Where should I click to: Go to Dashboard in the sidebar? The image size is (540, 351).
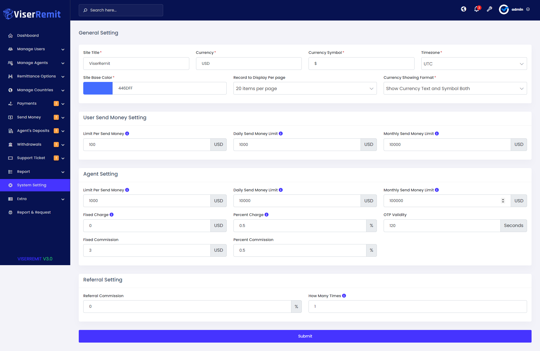(x=28, y=36)
